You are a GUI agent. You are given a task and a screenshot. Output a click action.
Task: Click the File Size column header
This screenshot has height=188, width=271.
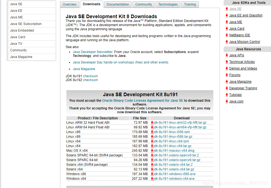point(140,118)
